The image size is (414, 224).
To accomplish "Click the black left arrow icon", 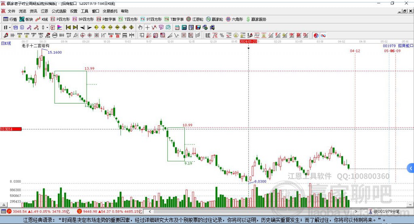I will click(82, 27).
